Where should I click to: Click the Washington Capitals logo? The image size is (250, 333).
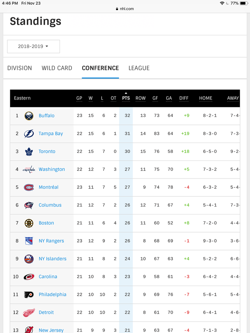coord(29,169)
